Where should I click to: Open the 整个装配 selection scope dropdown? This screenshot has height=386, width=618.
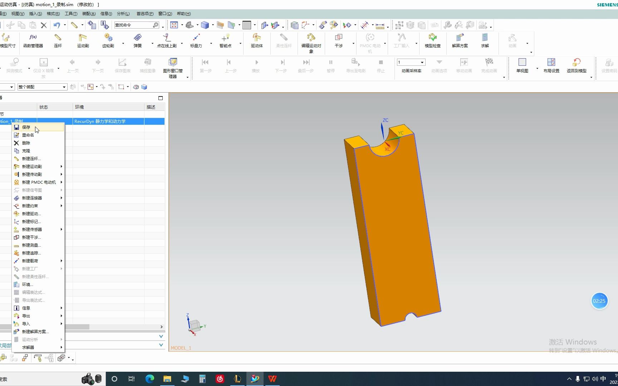point(64,87)
